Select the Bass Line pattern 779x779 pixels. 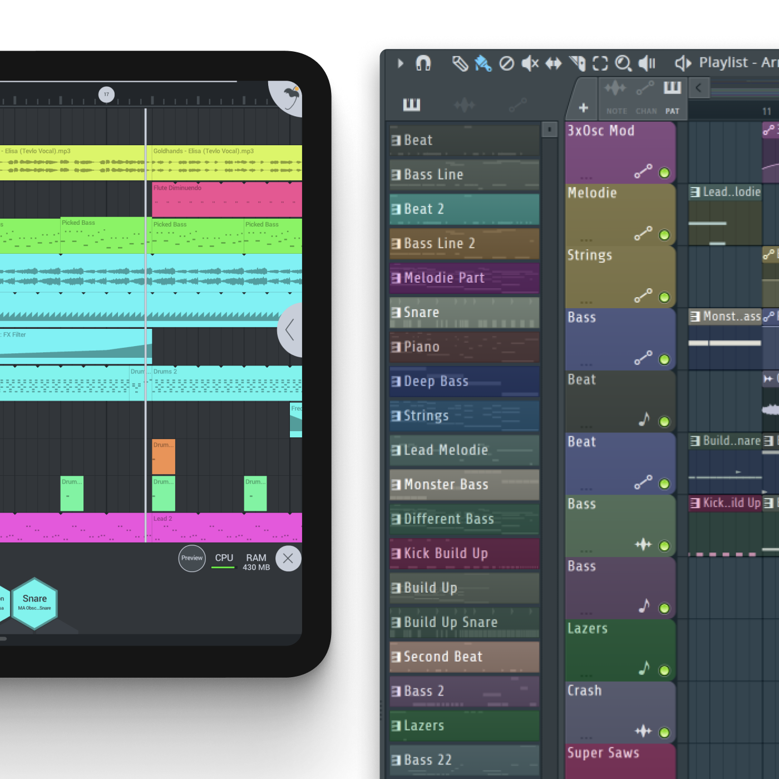point(465,175)
